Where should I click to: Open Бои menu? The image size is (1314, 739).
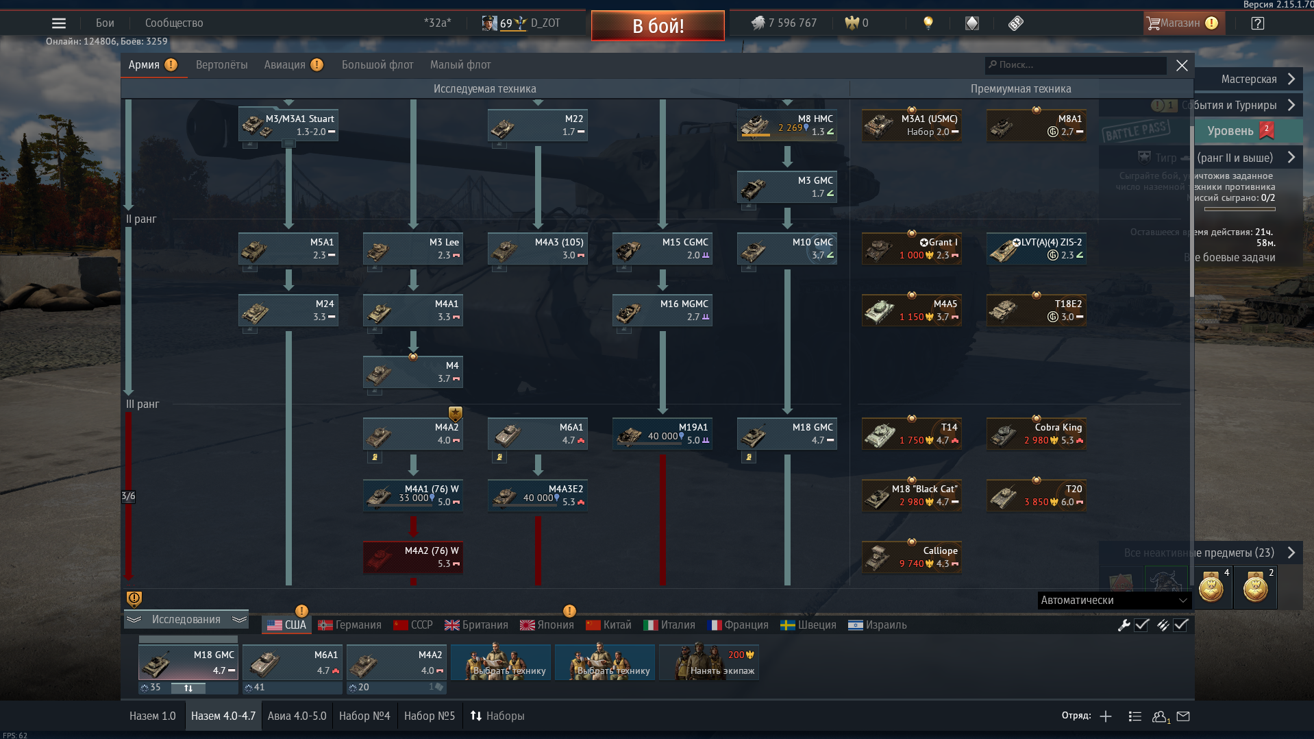(x=105, y=23)
